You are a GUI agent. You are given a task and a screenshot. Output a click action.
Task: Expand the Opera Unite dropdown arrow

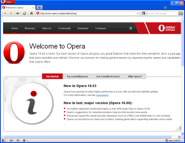pyautogui.click(x=20, y=141)
